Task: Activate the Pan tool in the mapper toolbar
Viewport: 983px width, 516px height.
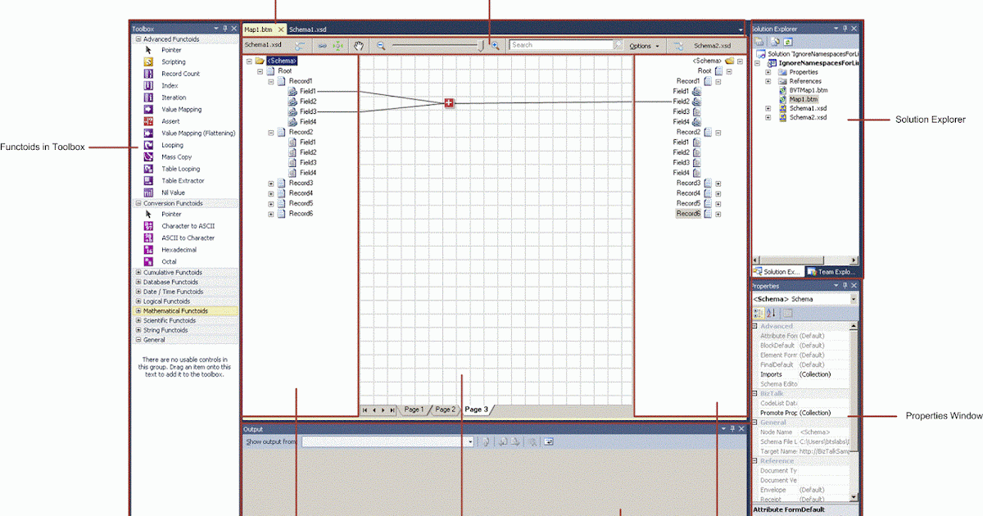Action: coord(360,45)
